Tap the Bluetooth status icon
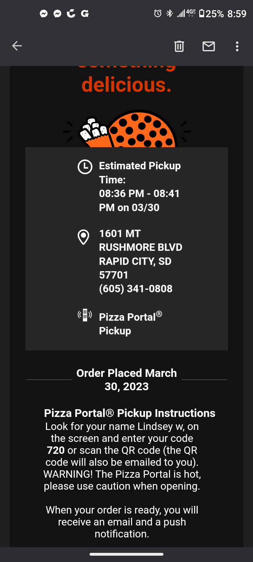The width and height of the screenshot is (253, 562). tap(169, 14)
